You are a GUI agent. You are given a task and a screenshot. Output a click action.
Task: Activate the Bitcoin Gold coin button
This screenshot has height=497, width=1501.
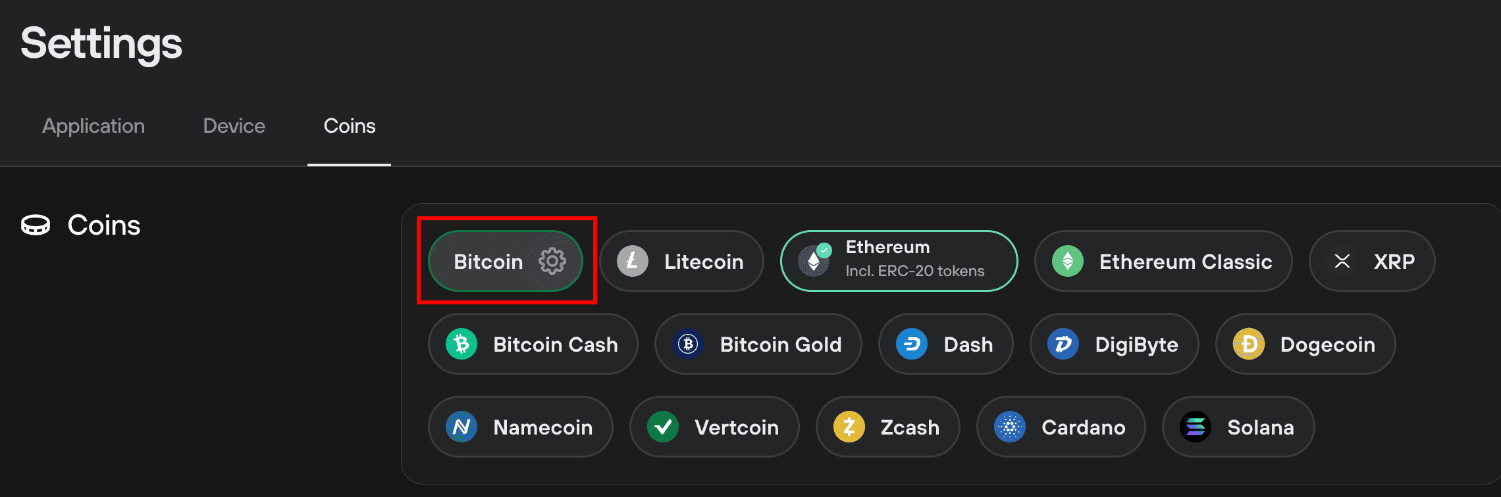(x=758, y=344)
